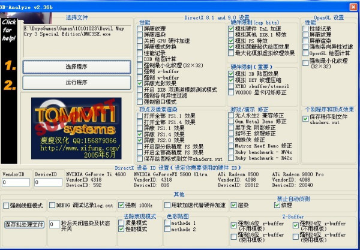Select the methode 1 checkbox
The width and height of the screenshot is (360, 250).
(x=167, y=222)
